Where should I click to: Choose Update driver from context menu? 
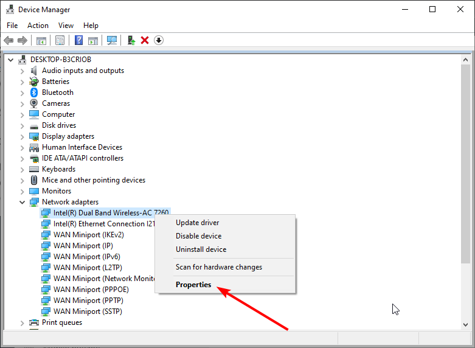tap(225, 223)
